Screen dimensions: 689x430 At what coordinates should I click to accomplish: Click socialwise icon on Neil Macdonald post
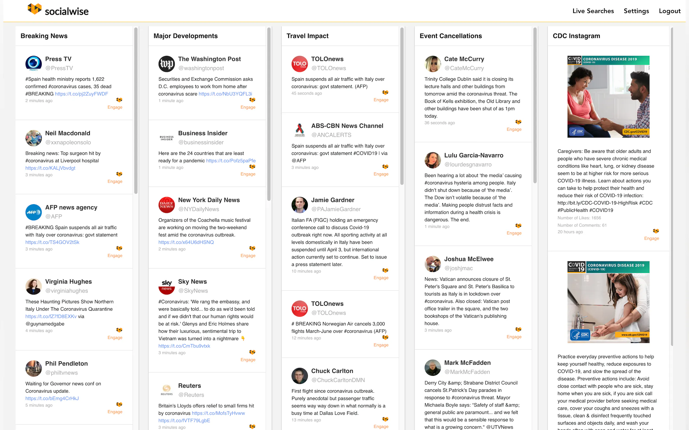point(119,174)
